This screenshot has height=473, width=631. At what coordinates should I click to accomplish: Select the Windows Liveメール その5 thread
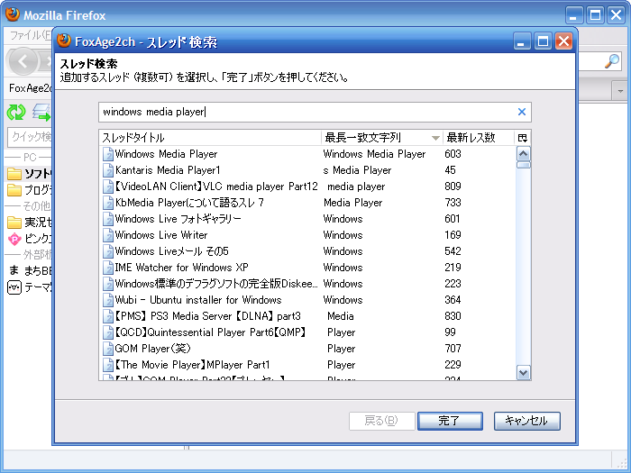307,251
